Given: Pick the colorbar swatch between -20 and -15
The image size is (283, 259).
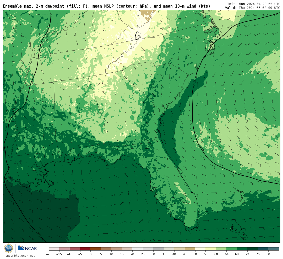Looking at the screenshot, I should (54, 249).
